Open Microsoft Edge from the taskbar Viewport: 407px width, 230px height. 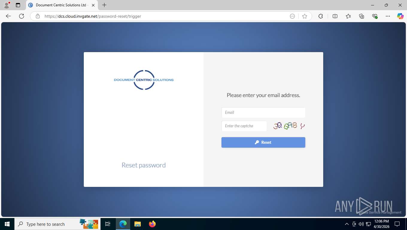coord(123,224)
